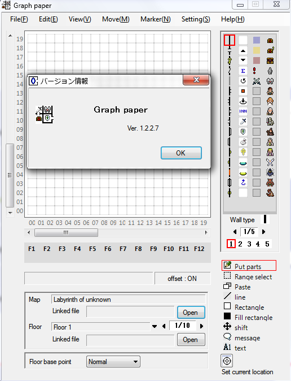Toggle the offset : ON button

pyautogui.click(x=183, y=279)
